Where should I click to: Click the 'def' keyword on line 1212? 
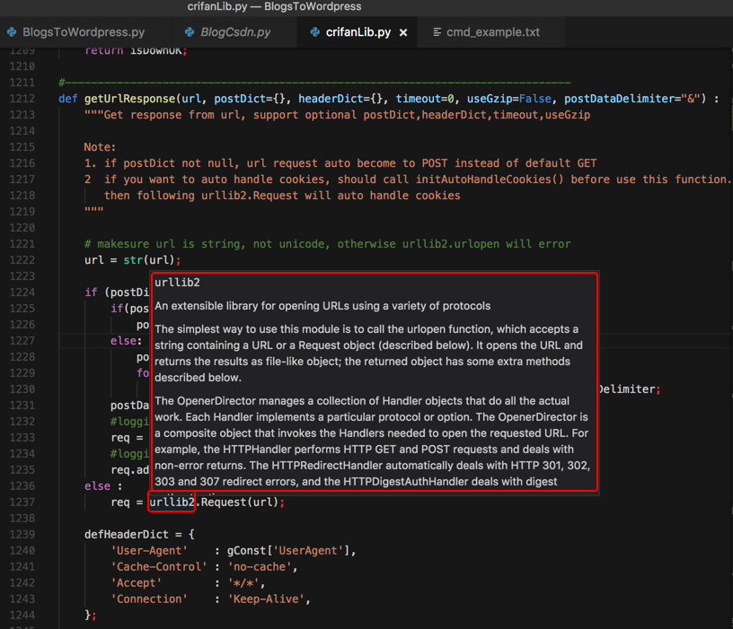67,99
